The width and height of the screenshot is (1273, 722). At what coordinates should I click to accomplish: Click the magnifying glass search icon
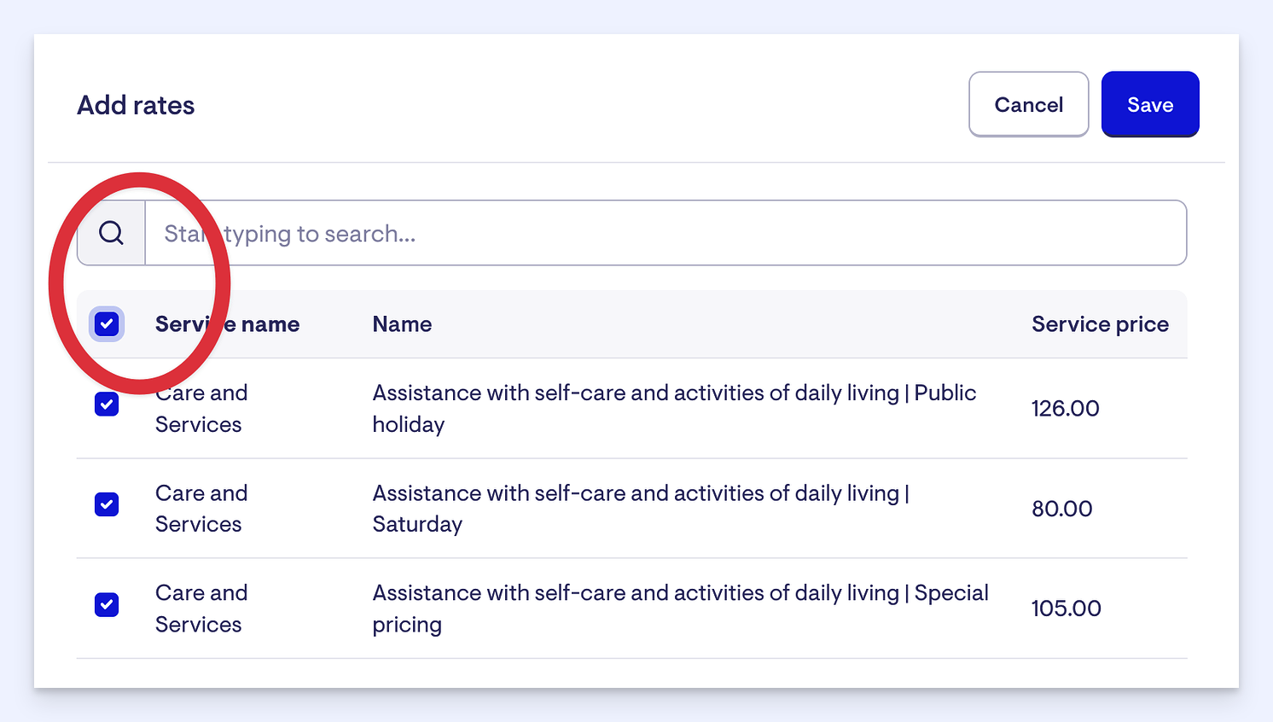pos(111,233)
